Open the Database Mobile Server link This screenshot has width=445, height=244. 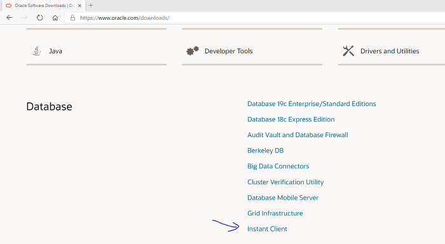283,198
